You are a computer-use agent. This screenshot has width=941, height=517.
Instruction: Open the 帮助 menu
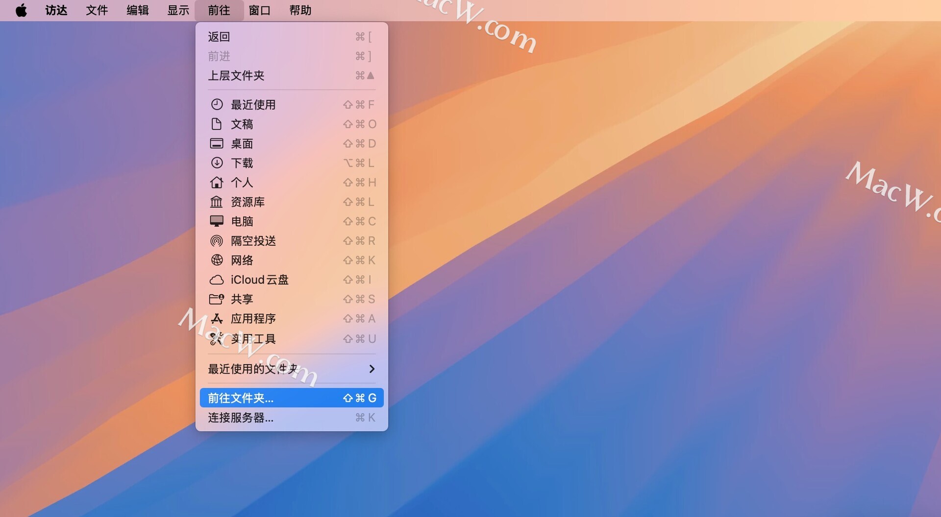coord(300,10)
